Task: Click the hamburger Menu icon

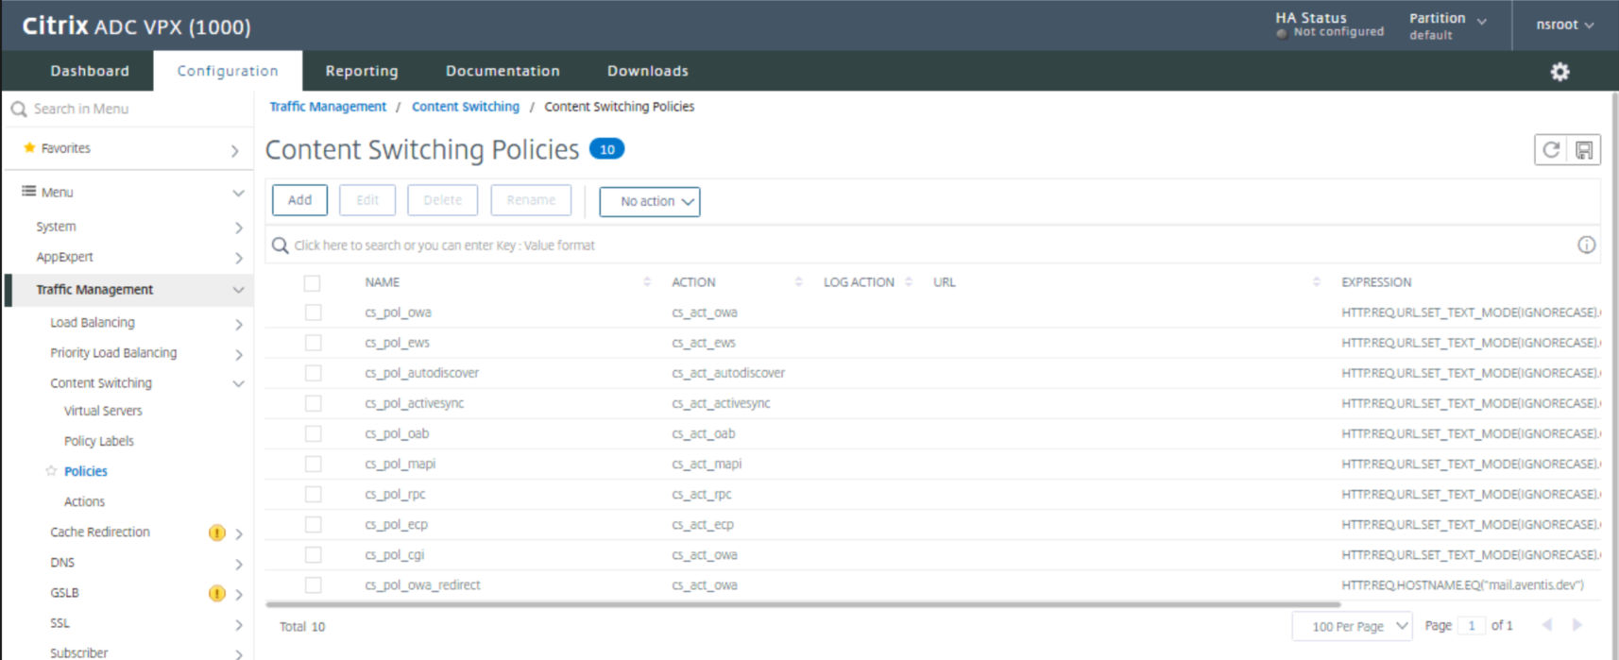Action: [x=28, y=191]
